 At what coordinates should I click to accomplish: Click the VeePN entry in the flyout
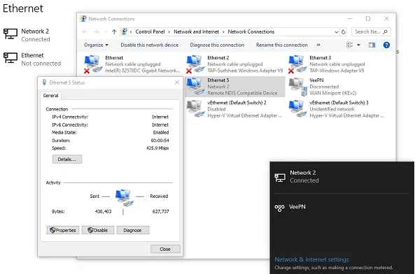(x=342, y=208)
